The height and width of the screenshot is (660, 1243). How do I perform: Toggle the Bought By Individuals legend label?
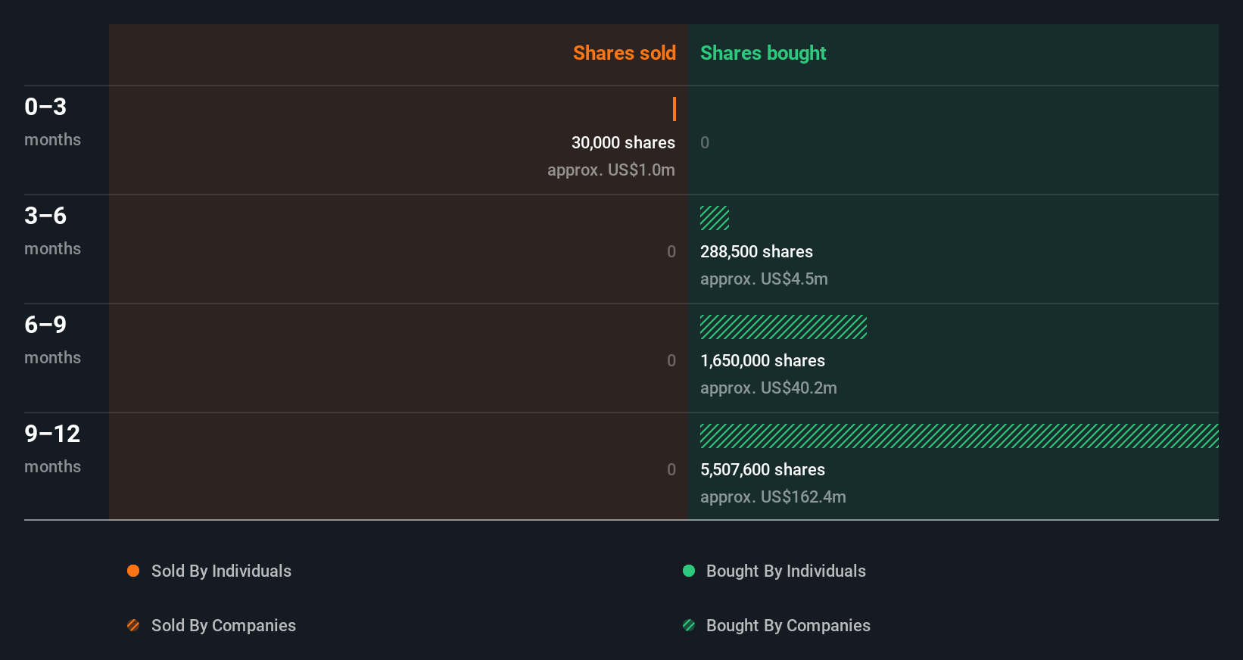[x=786, y=571]
